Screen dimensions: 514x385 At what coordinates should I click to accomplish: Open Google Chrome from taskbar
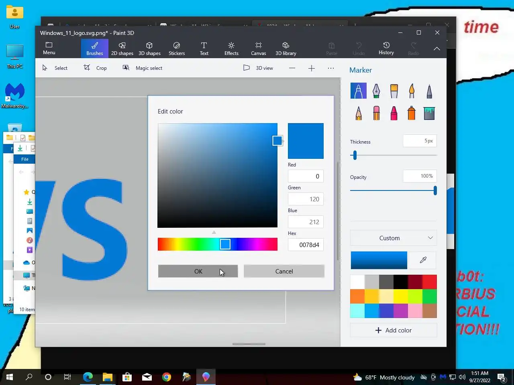(x=167, y=377)
